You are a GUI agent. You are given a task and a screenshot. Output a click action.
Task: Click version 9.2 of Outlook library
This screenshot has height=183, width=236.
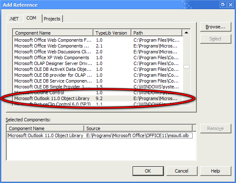[x=99, y=98]
